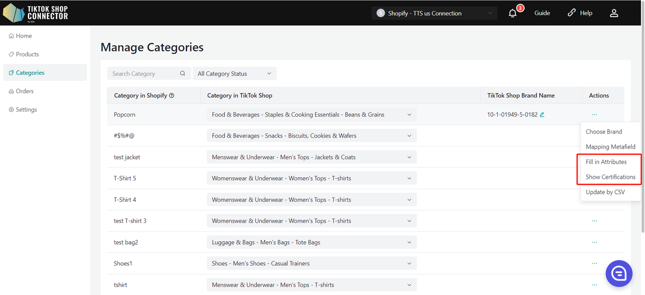
Task: Click Category in Shopify help icon
Action: pyautogui.click(x=172, y=96)
